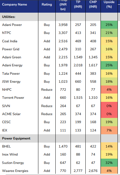
Task: Click the Company Name column header
Action: pos(15,4)
